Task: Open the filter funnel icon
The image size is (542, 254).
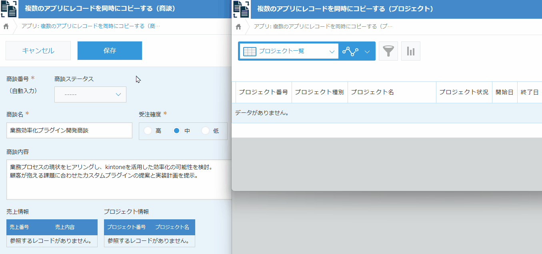Action: (x=388, y=51)
